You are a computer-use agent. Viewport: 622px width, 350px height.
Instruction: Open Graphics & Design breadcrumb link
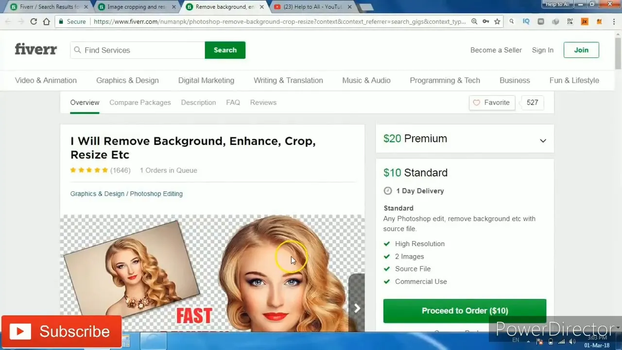[x=97, y=193]
